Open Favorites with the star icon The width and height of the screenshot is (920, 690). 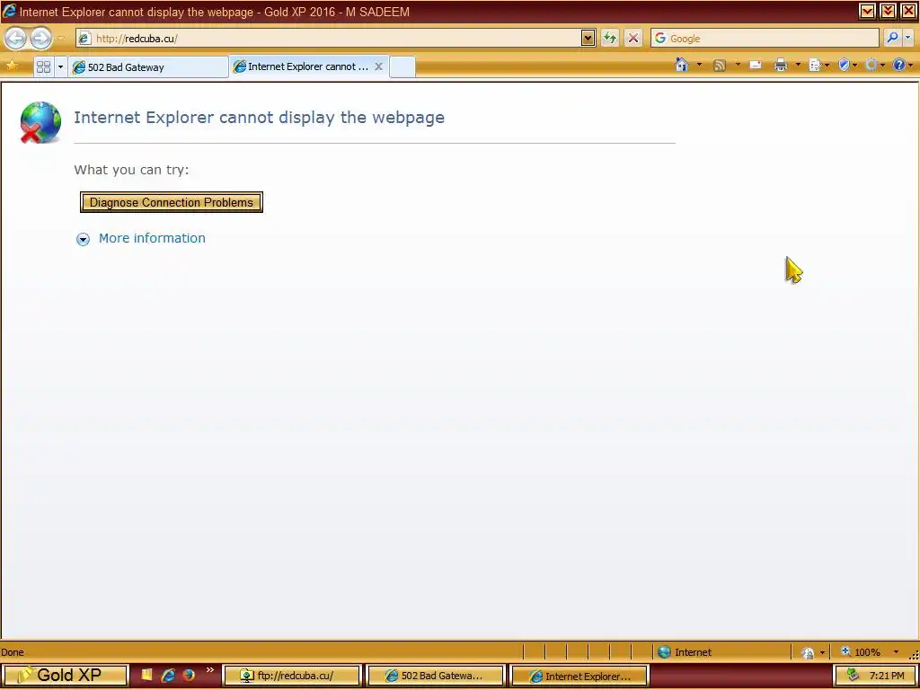[12, 66]
